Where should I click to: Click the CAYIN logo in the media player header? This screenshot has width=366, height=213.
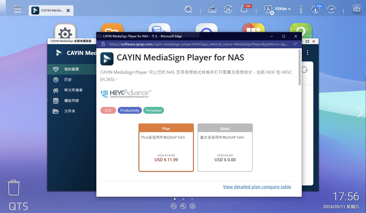pyautogui.click(x=59, y=53)
